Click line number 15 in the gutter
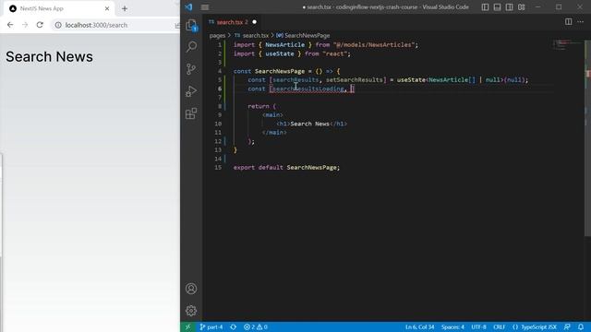The width and height of the screenshot is (591, 332). click(x=218, y=168)
